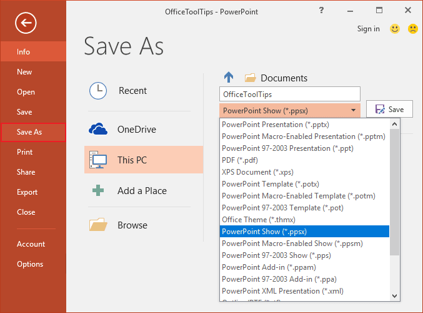Click the OneDrive cloud icon
Viewport: 423px width, 313px height.
click(x=98, y=129)
